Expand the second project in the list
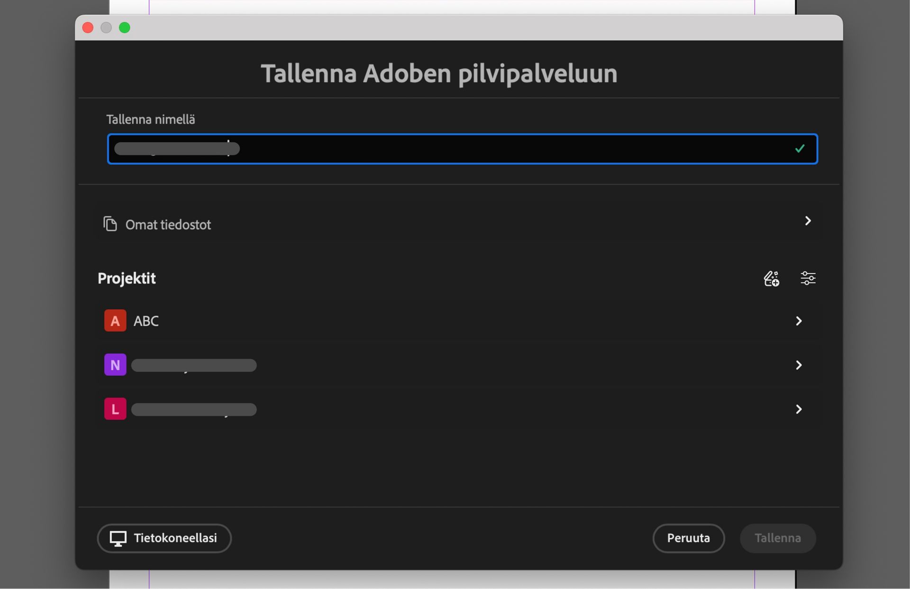 [799, 365]
